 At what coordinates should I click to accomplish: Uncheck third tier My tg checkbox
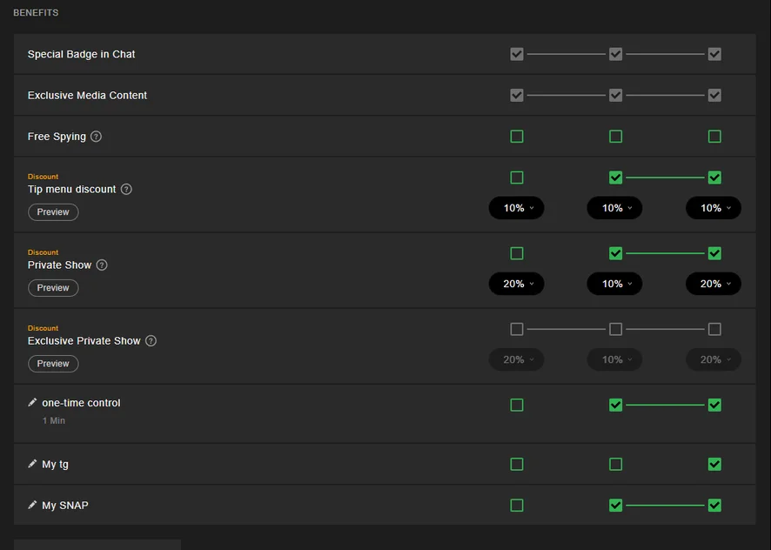(x=714, y=464)
